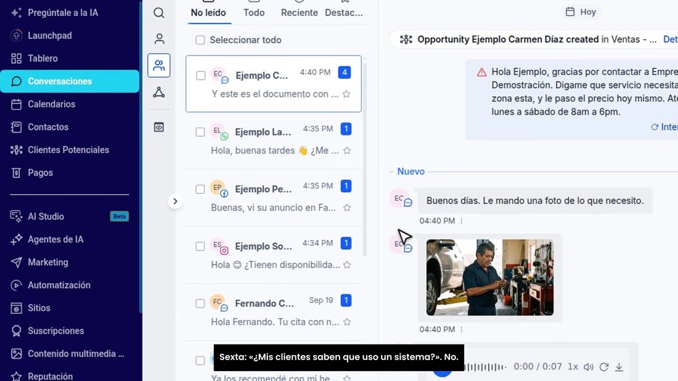Switch to the Destac... tab
Screen dimensions: 678x381
(x=344, y=12)
